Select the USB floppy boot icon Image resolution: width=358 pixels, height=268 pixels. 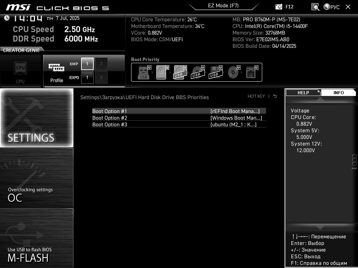tap(215, 72)
